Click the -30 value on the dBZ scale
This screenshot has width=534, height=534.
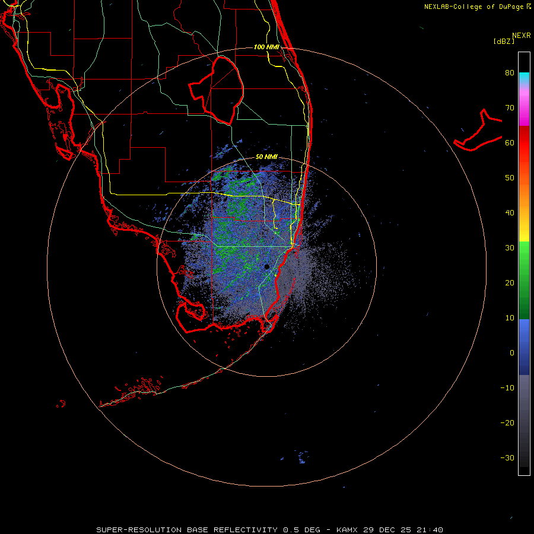507,458
